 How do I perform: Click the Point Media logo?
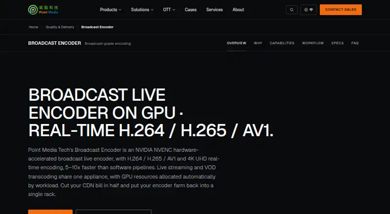(x=43, y=10)
